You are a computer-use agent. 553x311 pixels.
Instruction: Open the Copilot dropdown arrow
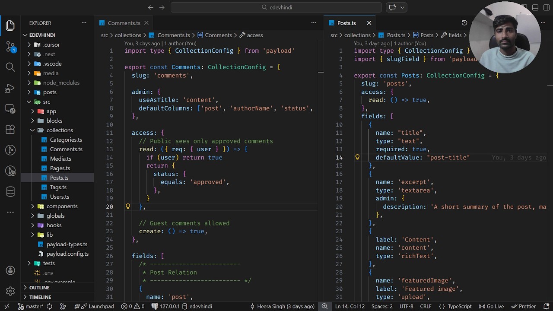point(403,7)
